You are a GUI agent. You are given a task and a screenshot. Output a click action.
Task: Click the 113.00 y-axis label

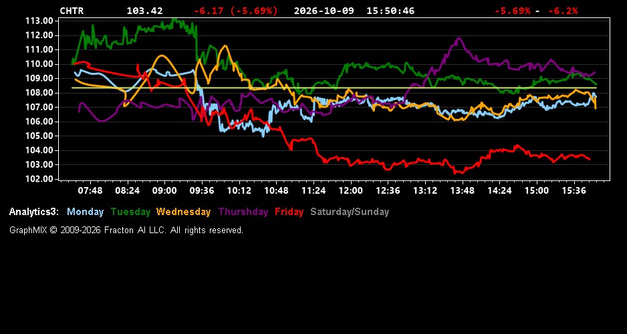pos(39,21)
